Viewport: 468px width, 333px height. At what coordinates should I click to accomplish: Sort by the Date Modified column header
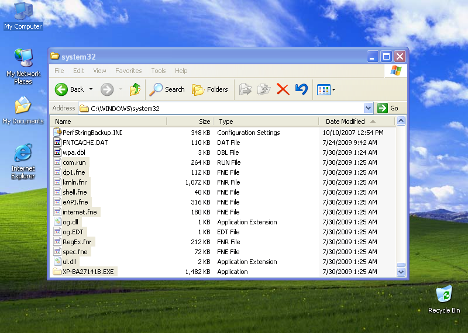click(x=357, y=122)
